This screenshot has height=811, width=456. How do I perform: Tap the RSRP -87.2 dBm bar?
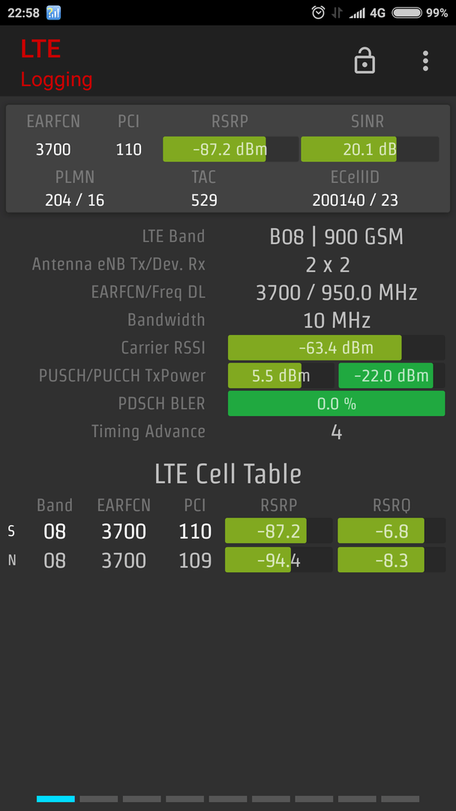pos(225,149)
